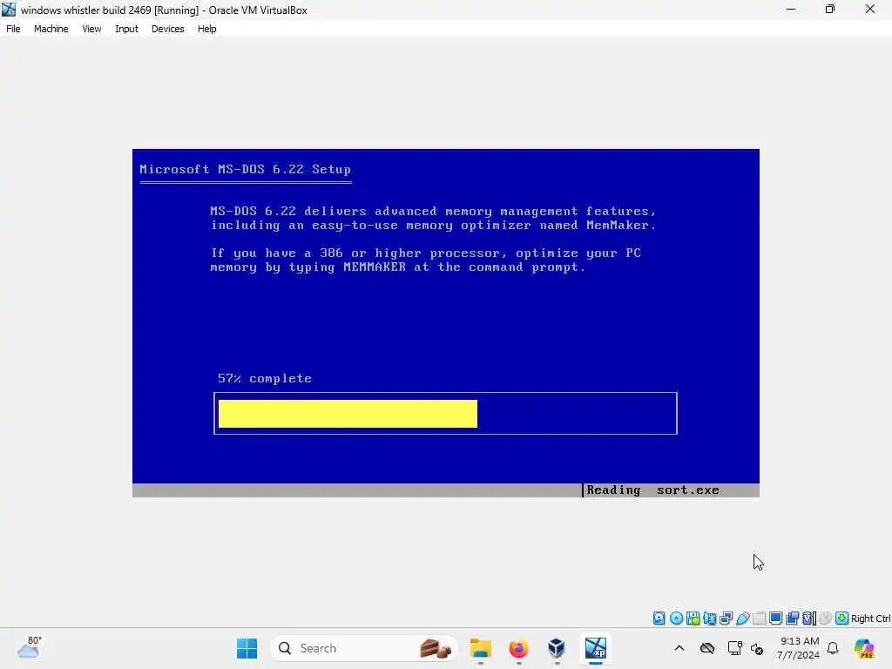Open File Explorer from the taskbar
The width and height of the screenshot is (892, 669).
(481, 648)
